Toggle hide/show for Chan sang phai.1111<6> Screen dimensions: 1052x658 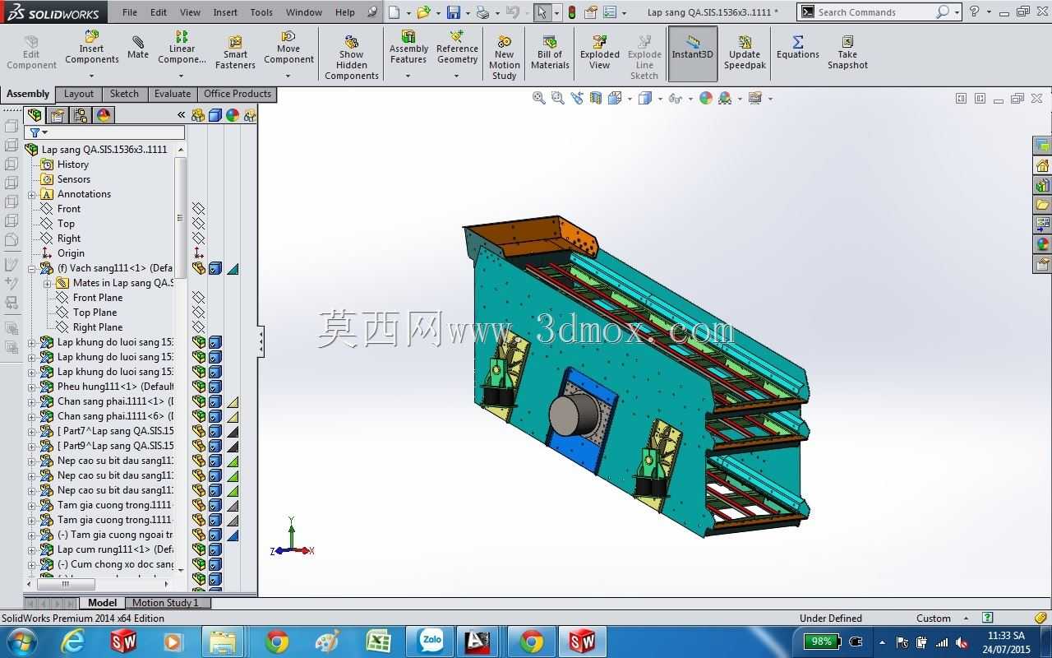click(199, 416)
